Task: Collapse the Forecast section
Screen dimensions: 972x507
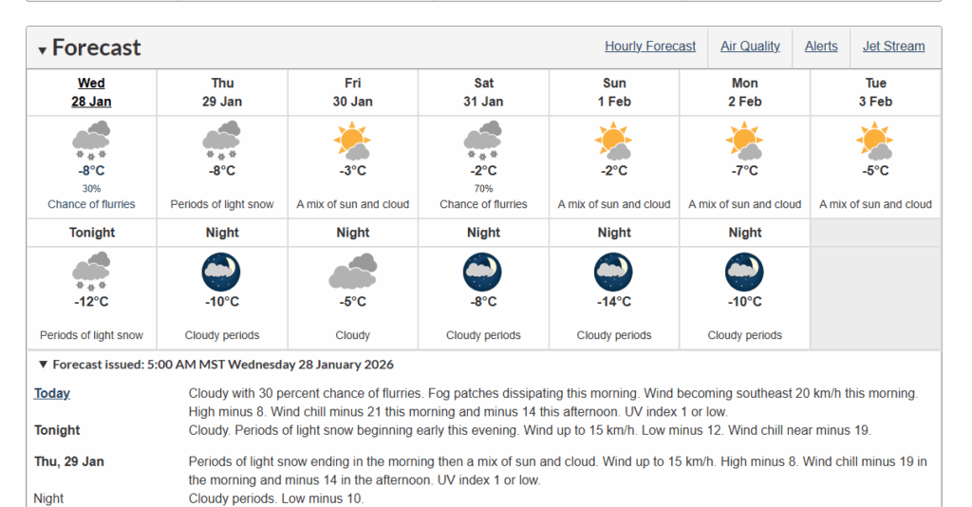Action: 43,49
